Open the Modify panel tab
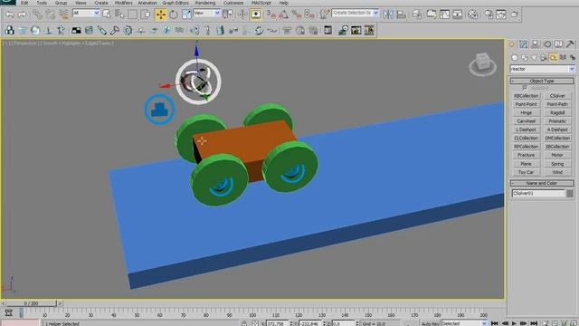 (x=523, y=44)
